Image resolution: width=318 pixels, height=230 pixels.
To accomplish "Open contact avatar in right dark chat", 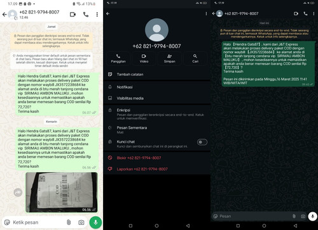I will coord(219,13).
